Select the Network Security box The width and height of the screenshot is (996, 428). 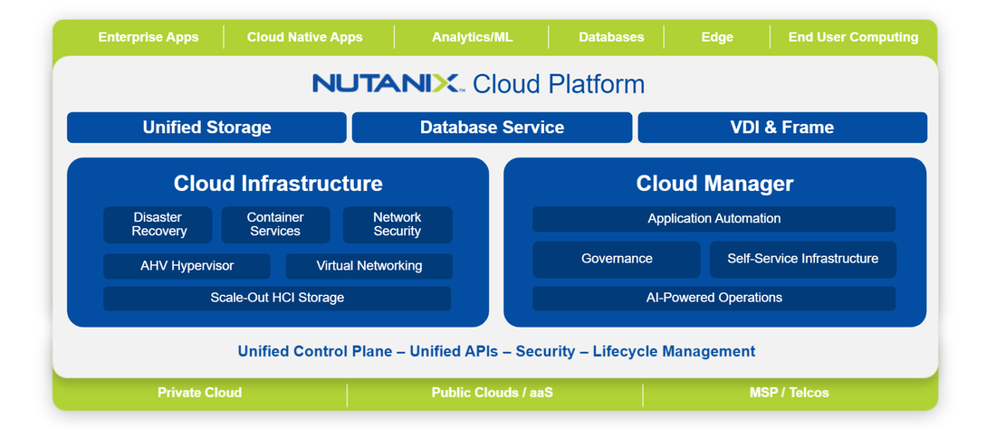click(x=397, y=224)
